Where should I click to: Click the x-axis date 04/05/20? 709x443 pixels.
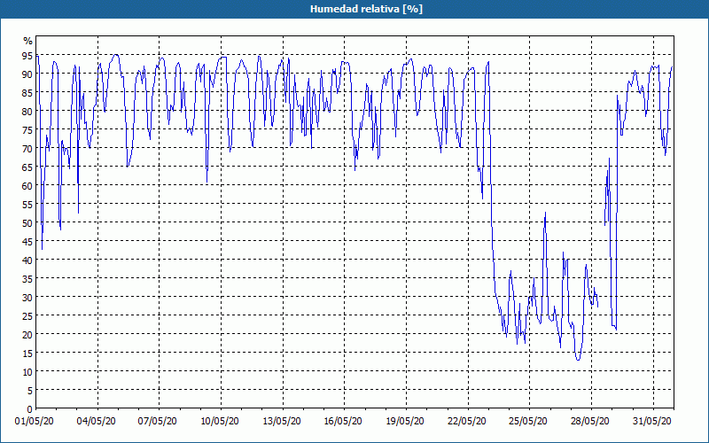click(96, 421)
